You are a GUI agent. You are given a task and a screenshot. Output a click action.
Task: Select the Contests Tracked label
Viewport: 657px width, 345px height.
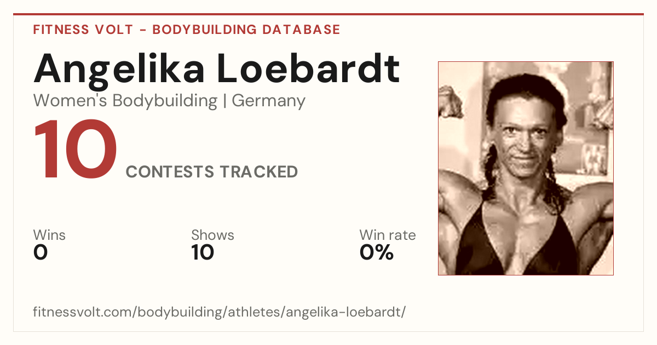tap(212, 172)
